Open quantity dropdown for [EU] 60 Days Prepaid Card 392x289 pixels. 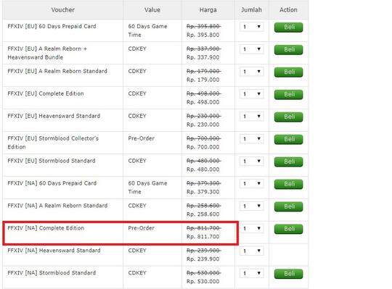click(x=251, y=27)
